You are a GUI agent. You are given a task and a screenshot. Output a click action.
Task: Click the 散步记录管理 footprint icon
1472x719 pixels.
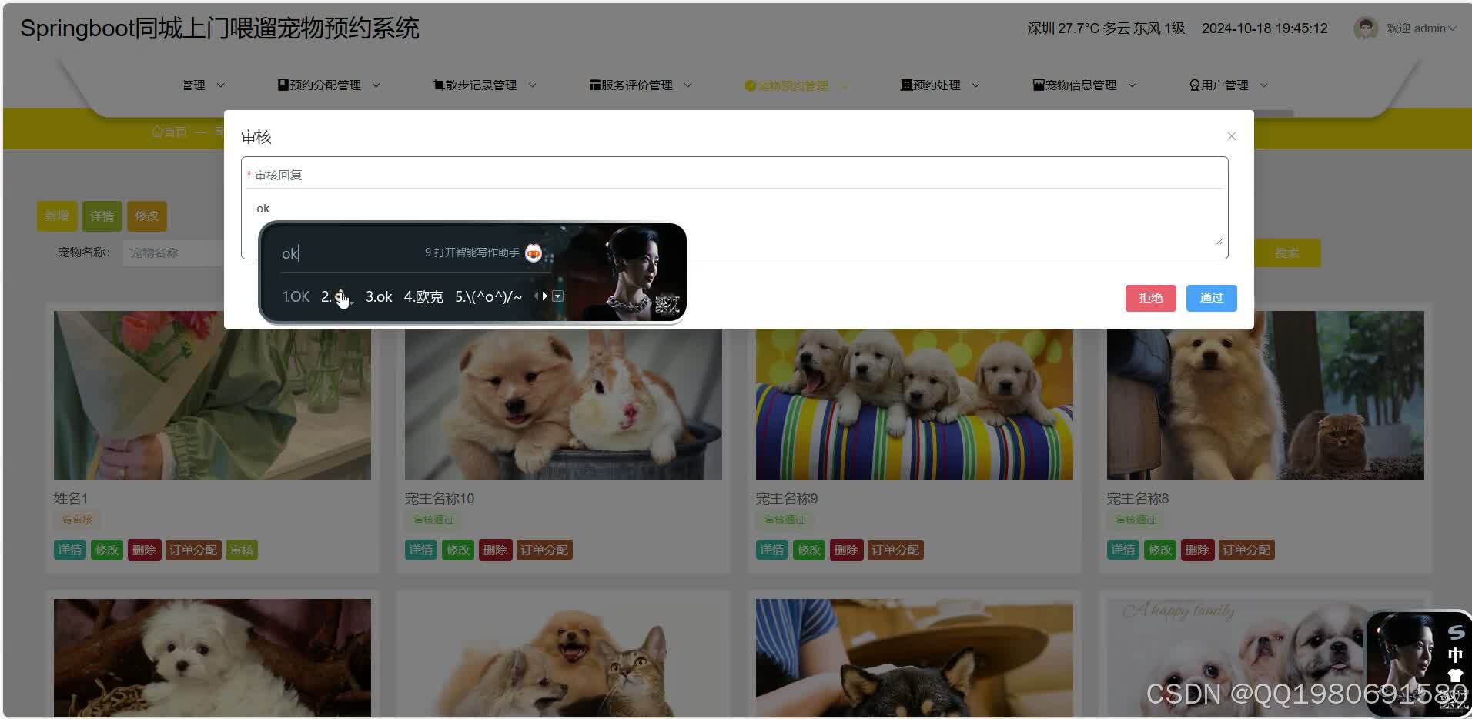[x=437, y=85]
